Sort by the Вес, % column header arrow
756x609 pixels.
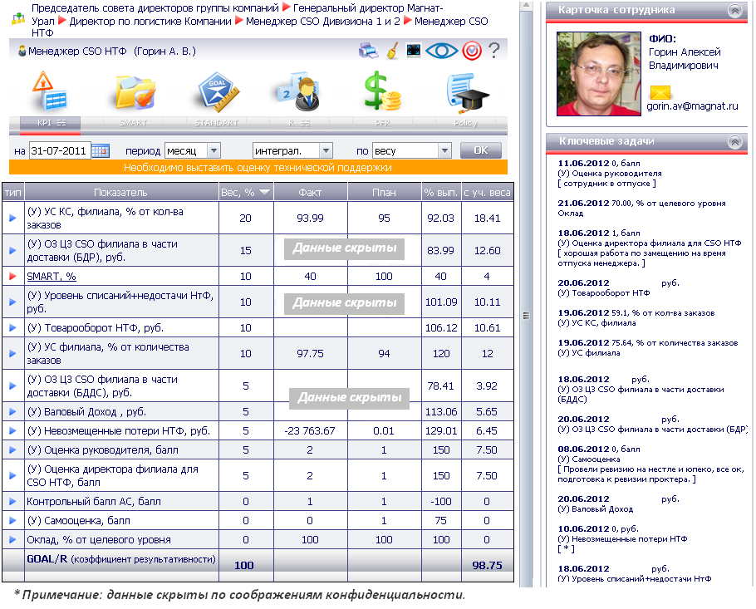click(264, 193)
